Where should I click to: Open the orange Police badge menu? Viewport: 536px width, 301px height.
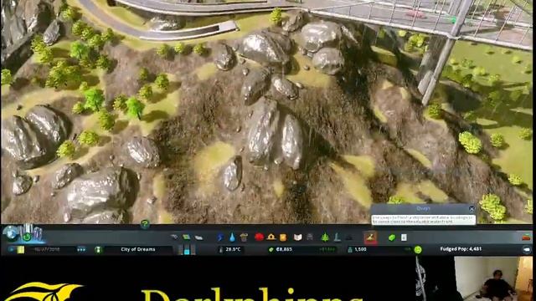(283, 237)
